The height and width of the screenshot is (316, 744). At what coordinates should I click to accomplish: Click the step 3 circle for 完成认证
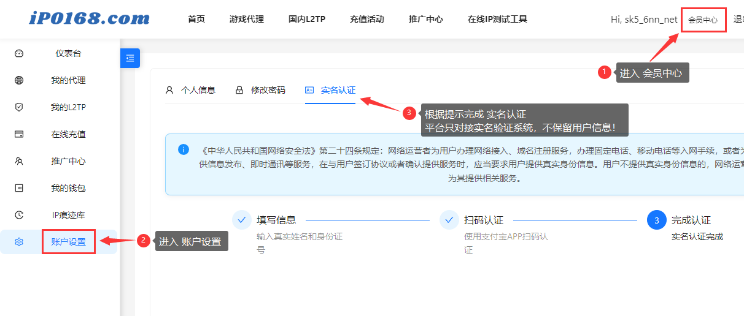[x=657, y=220]
